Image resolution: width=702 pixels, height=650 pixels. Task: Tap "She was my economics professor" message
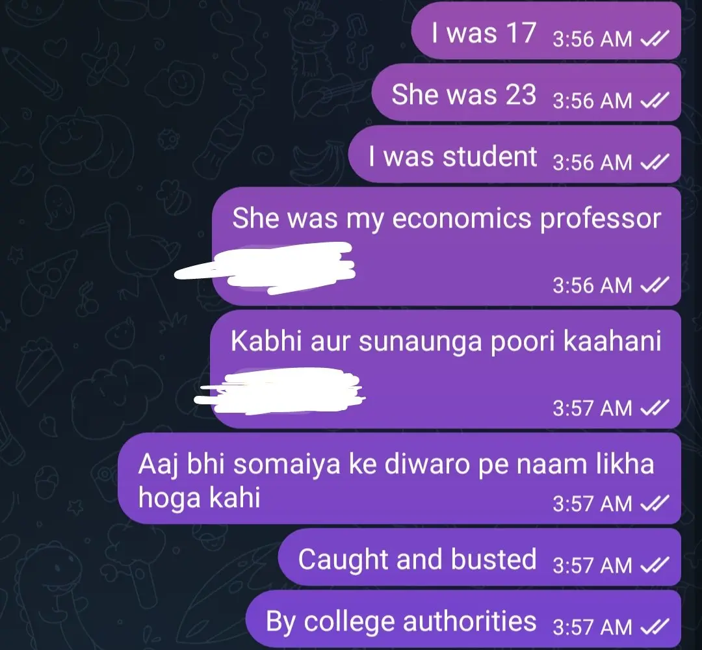coord(446,246)
